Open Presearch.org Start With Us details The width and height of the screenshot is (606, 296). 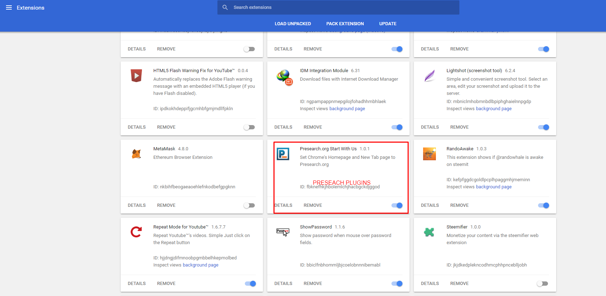coord(283,205)
